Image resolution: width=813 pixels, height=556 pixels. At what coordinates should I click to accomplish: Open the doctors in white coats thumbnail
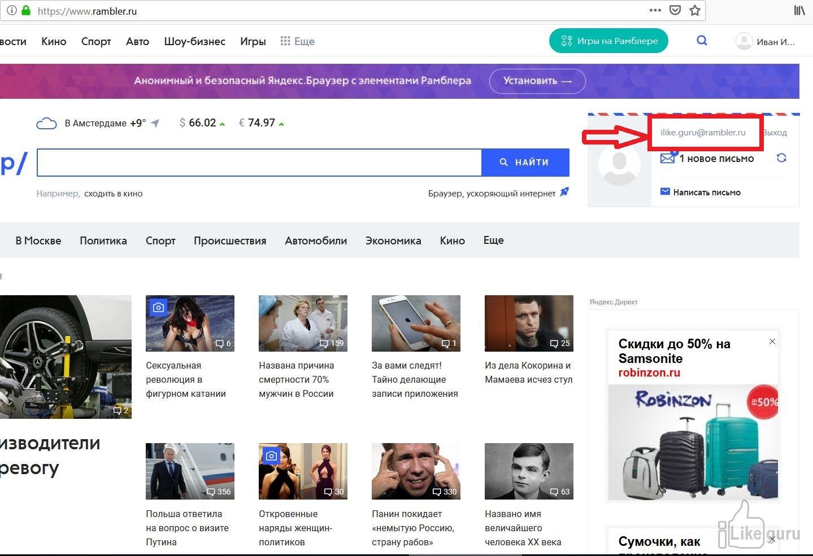coord(303,323)
